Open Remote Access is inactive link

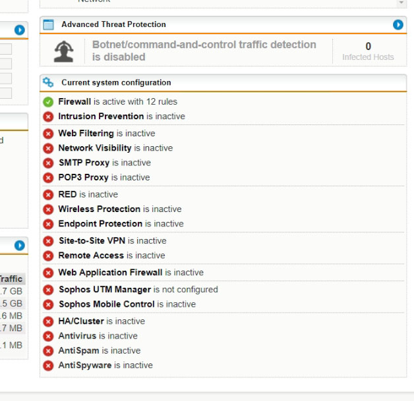pos(111,255)
